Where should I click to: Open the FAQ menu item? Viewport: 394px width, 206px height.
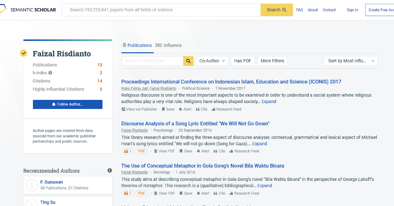299,10
